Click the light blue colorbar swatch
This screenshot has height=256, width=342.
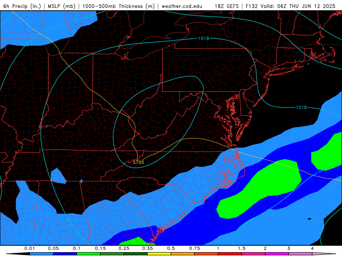[x=41, y=254]
